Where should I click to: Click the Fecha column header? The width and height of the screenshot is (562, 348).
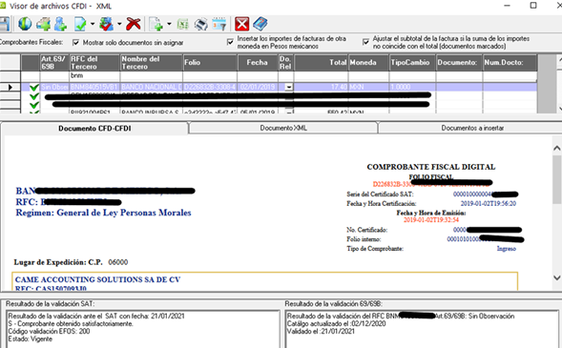tap(258, 62)
